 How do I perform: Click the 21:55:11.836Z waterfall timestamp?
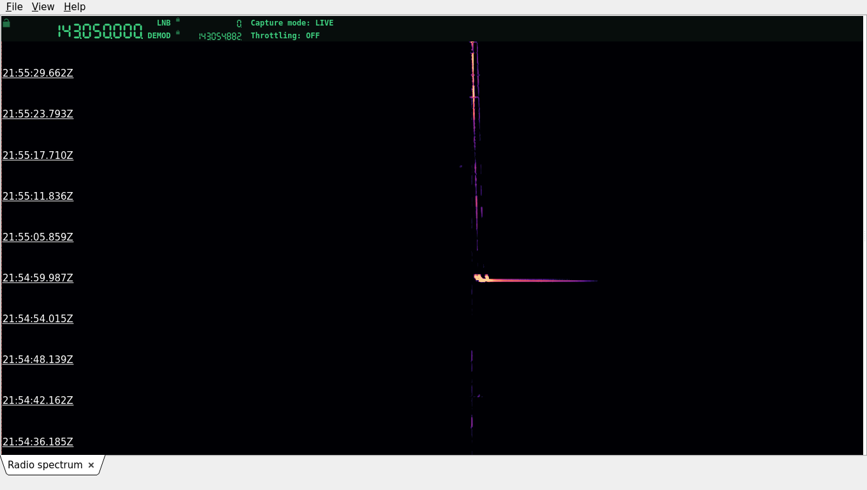click(38, 197)
